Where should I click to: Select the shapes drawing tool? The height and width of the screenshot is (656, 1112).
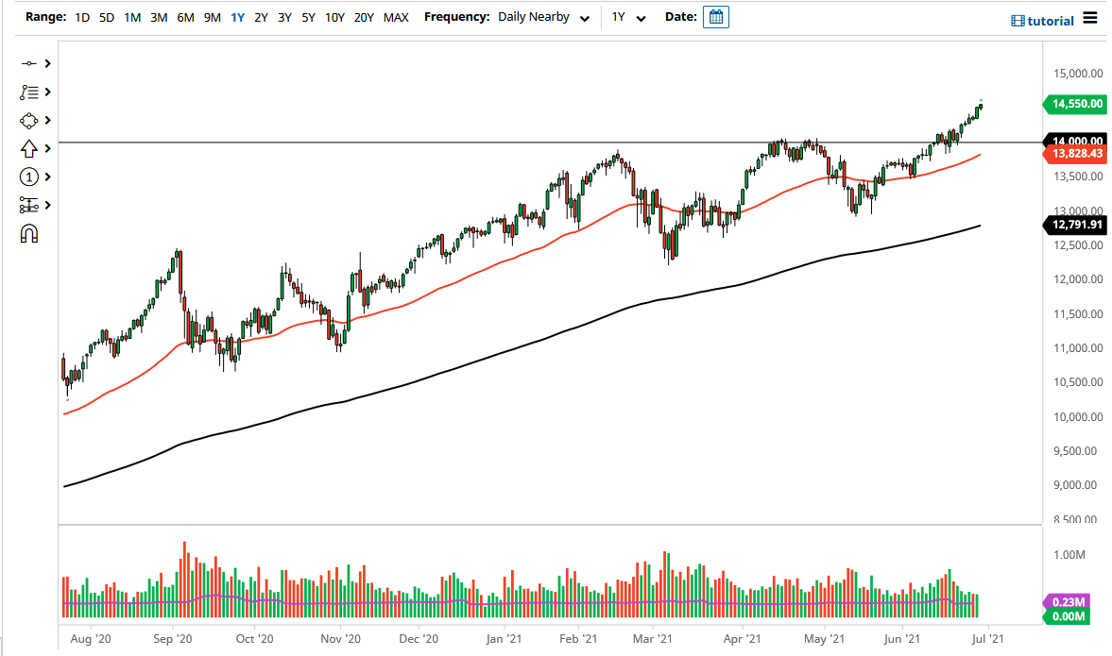pyautogui.click(x=28, y=120)
